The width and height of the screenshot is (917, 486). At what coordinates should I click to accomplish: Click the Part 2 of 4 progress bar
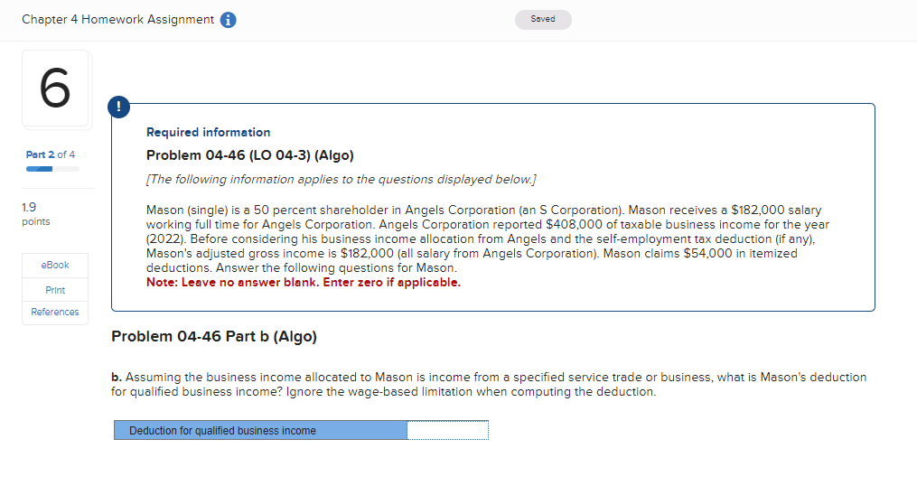click(52, 169)
